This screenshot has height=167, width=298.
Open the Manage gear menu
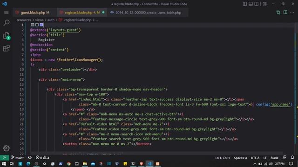pos(6,148)
